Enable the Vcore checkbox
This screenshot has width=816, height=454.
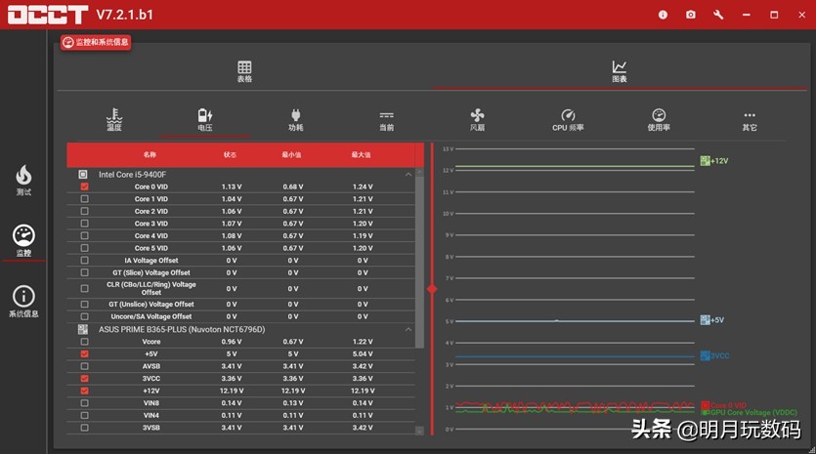coord(84,342)
